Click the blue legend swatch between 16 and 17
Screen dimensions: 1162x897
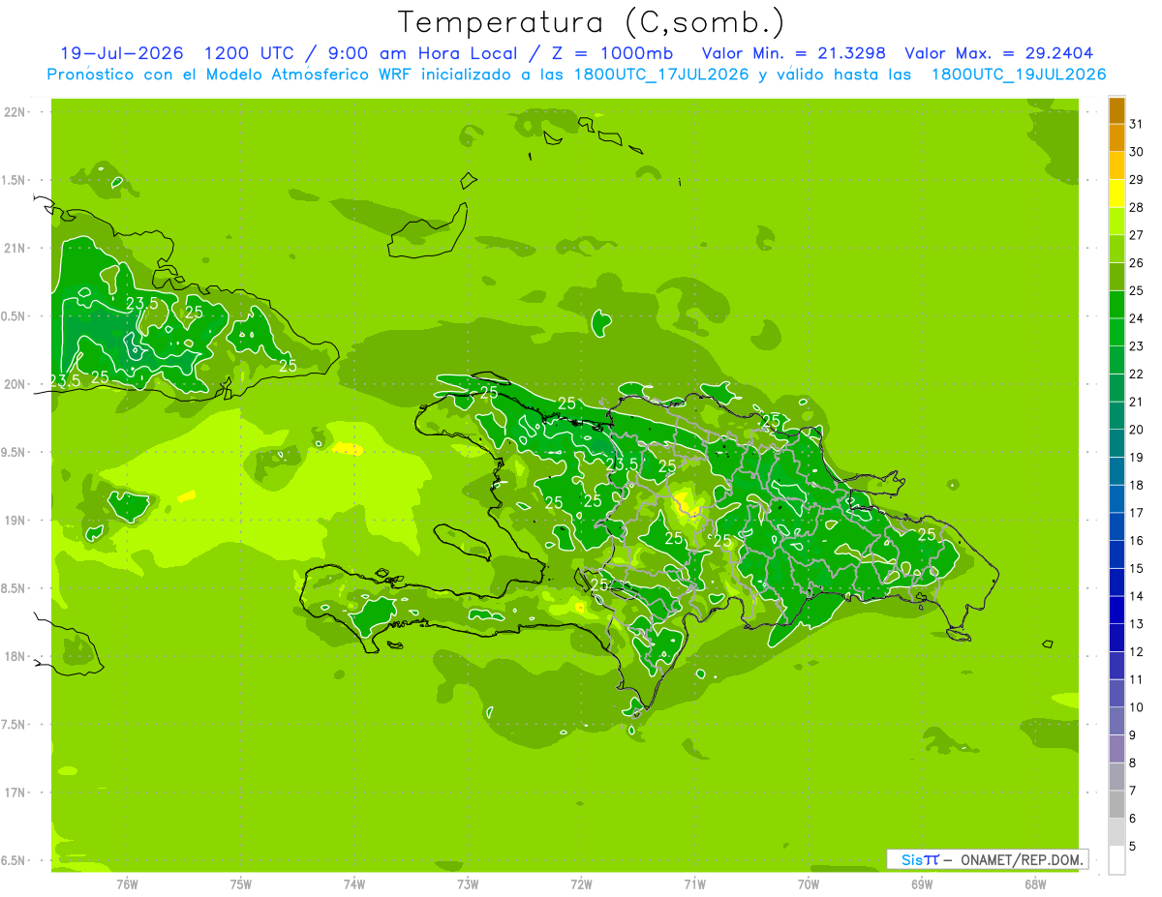[1116, 526]
